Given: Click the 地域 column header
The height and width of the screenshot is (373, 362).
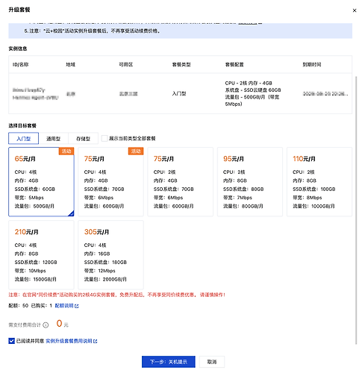Looking at the screenshot, I should [x=71, y=65].
